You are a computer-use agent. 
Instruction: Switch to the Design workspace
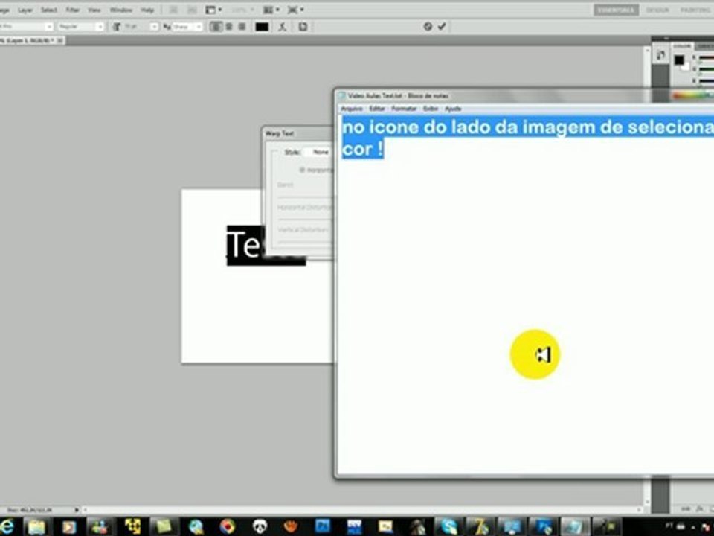657,10
